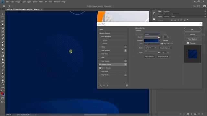207x116 pixels.
Task: Uncheck the Pattern Overlay checkbox
Action: [100, 68]
